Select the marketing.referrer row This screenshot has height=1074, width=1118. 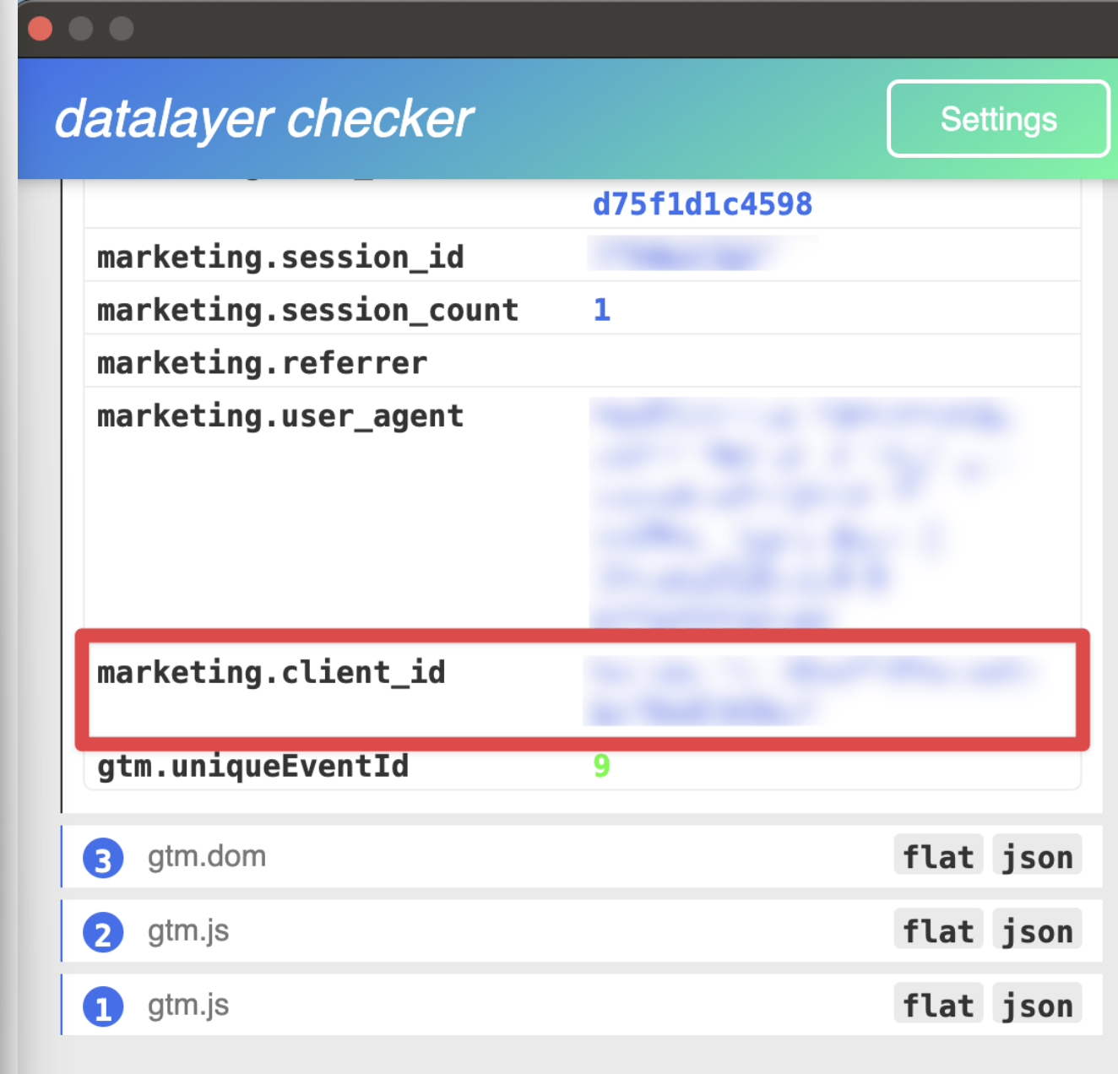tap(262, 363)
